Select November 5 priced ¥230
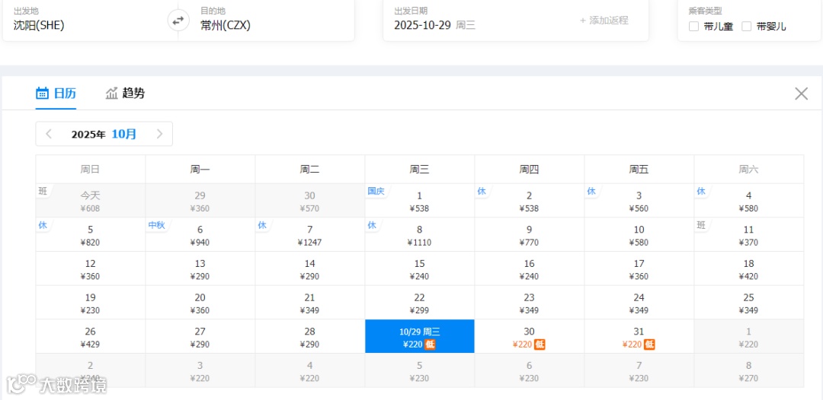 click(420, 370)
